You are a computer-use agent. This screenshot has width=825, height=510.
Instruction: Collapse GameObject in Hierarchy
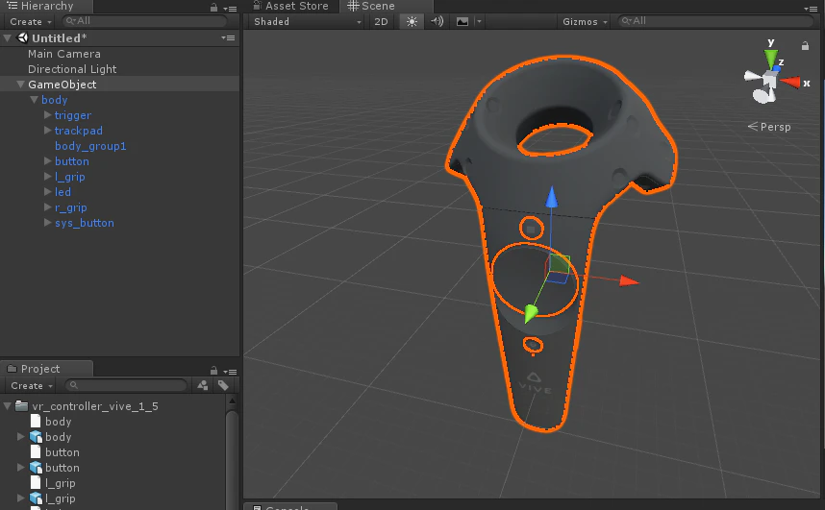20,85
